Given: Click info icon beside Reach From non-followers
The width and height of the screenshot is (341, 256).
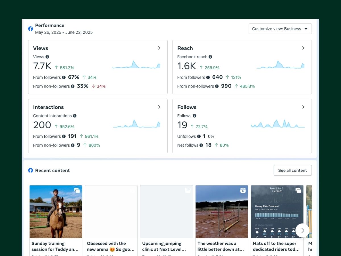Looking at the screenshot, I should tap(217, 86).
